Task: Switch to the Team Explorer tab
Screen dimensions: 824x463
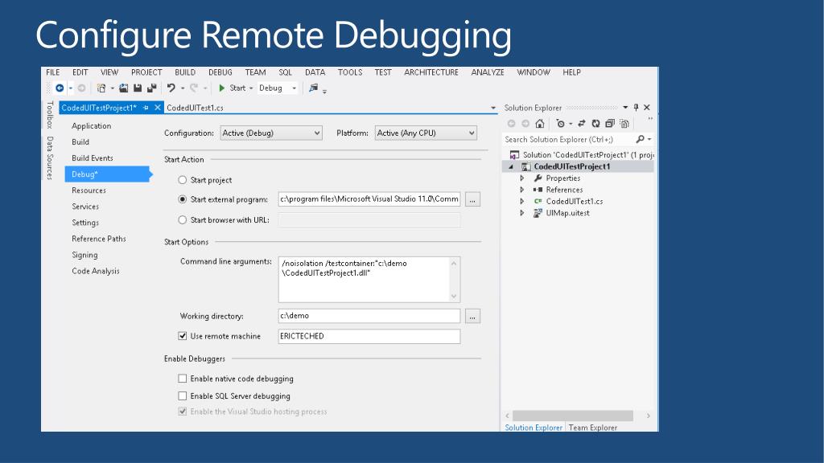Action: coord(593,428)
